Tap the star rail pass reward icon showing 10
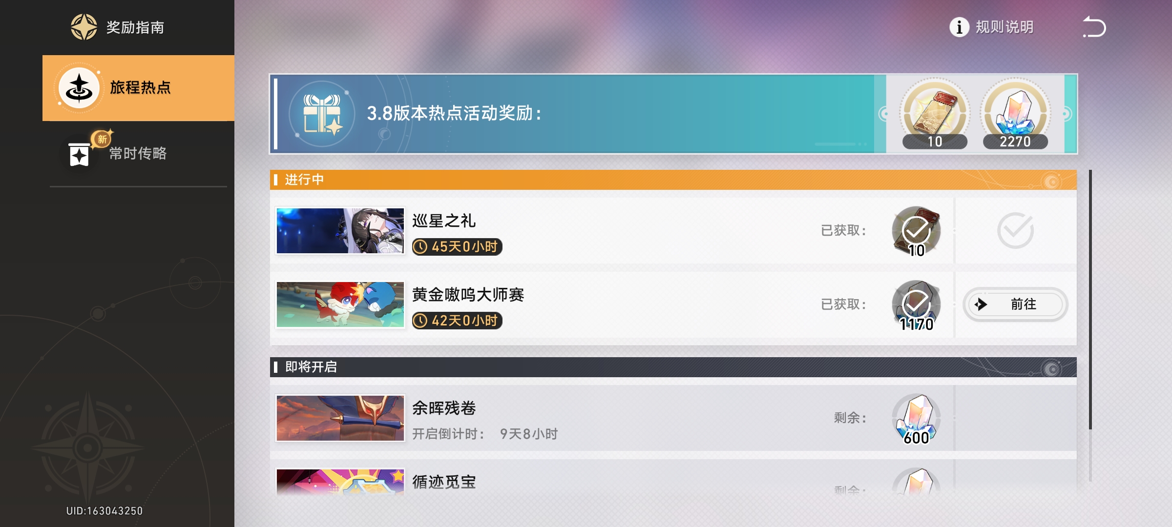This screenshot has width=1172, height=527. (935, 114)
